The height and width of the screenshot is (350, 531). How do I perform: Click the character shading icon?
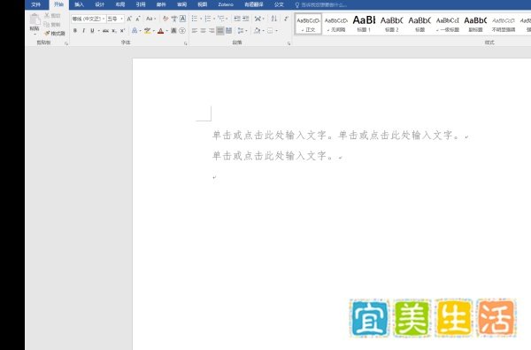tap(173, 31)
